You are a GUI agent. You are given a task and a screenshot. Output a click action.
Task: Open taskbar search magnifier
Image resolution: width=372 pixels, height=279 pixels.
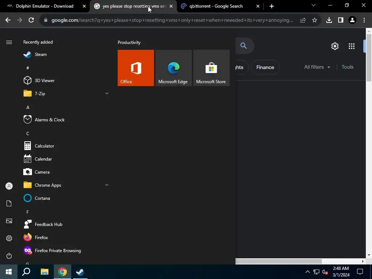tap(26, 272)
